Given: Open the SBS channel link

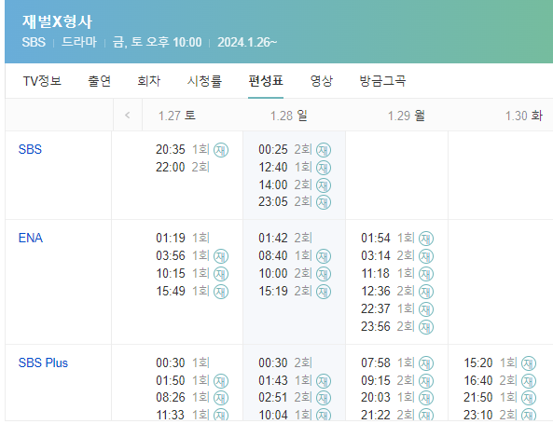Looking at the screenshot, I should coord(30,149).
